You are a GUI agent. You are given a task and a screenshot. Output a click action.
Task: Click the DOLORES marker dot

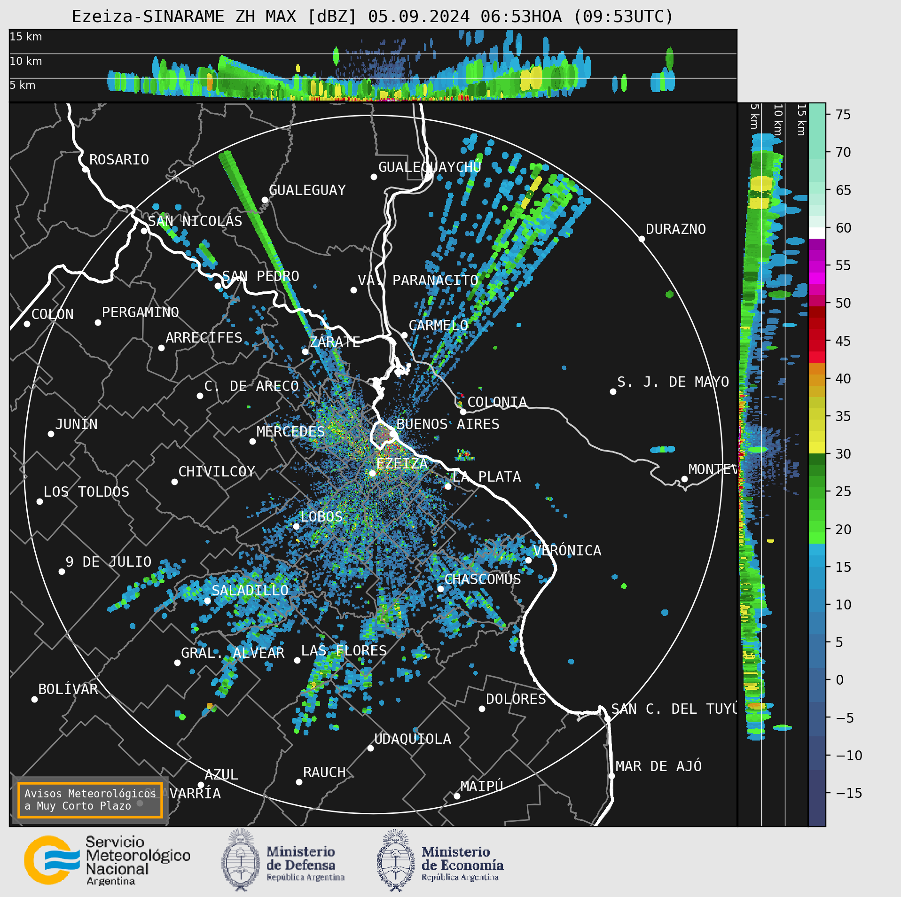point(482,709)
